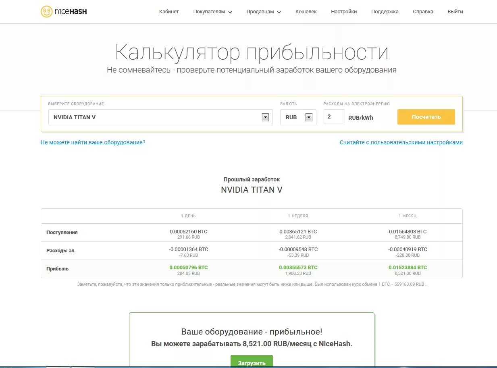
Task: Click monthly income value 0.01564803 BTC
Action: point(408,232)
